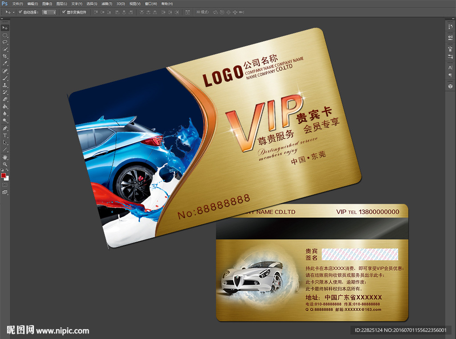This screenshot has height=339, width=456.
Task: Select the Path Selection tool
Action: (x=5, y=143)
